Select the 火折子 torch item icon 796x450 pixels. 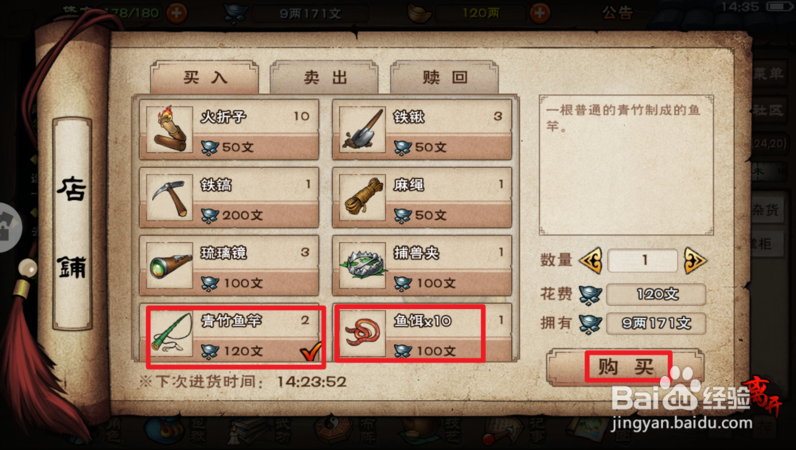pyautogui.click(x=170, y=130)
